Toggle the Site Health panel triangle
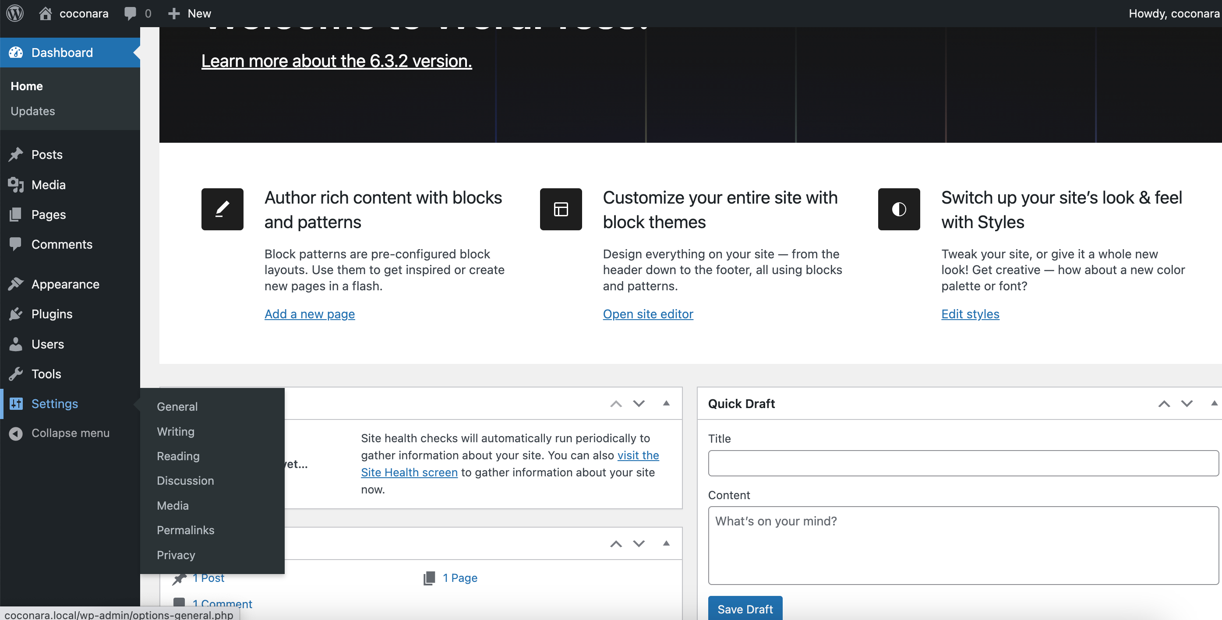Image resolution: width=1222 pixels, height=620 pixels. pyautogui.click(x=666, y=403)
